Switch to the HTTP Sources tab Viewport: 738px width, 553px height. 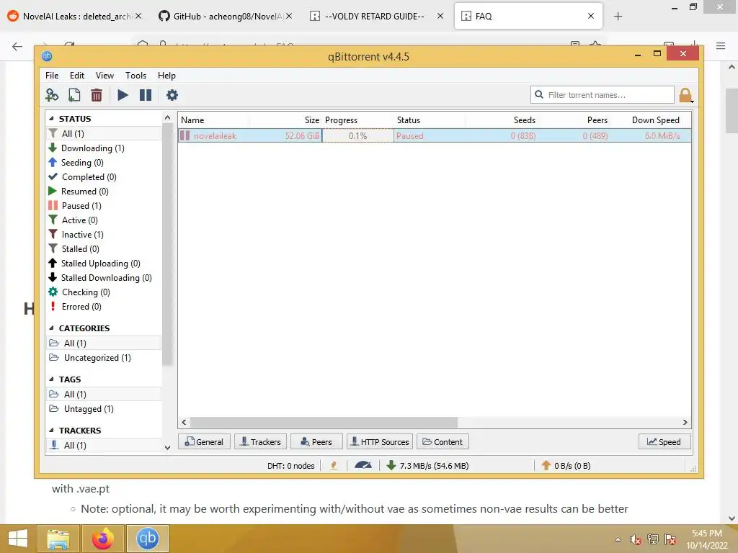(x=380, y=441)
